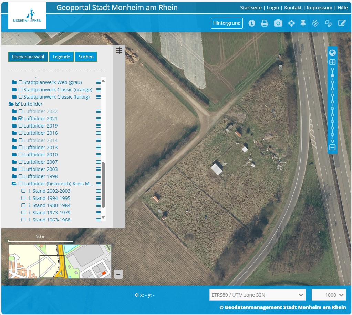Click the overview map thumbnail
352x315 pixels.
pyautogui.click(x=60, y=262)
